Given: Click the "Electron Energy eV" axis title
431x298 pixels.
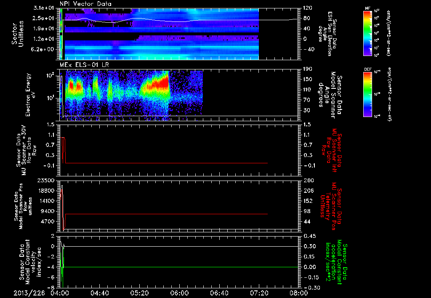Looking at the screenshot, I should coord(30,95).
